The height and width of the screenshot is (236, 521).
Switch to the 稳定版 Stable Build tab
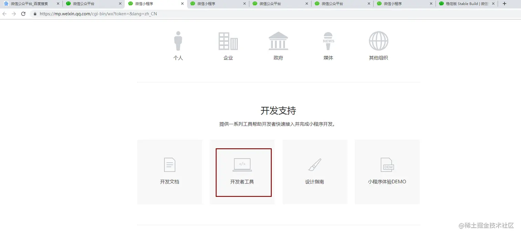point(467,3)
